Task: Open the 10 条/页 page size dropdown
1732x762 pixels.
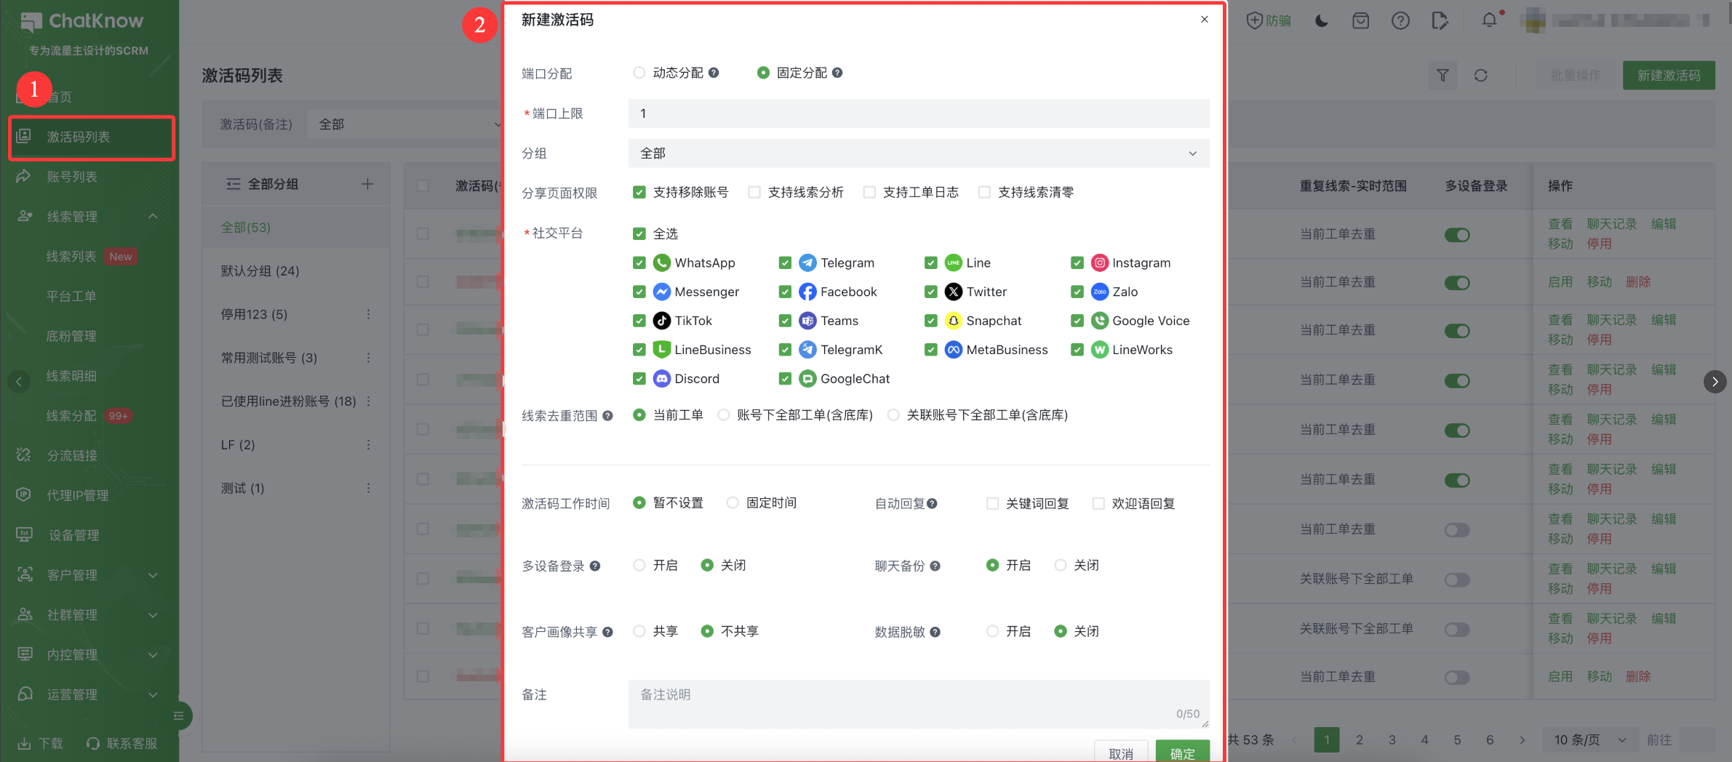Action: [x=1589, y=740]
